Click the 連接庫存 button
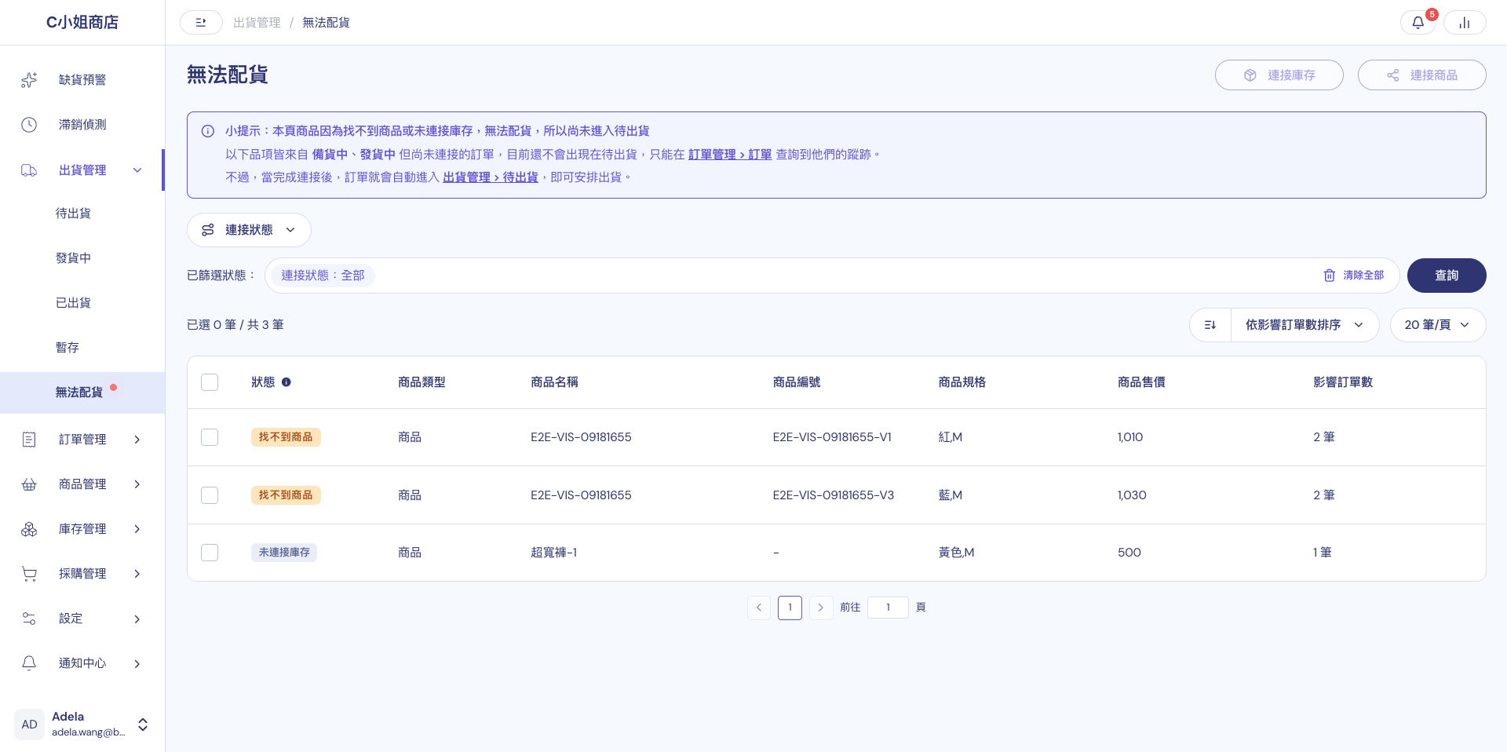The width and height of the screenshot is (1507, 752). pyautogui.click(x=1279, y=75)
